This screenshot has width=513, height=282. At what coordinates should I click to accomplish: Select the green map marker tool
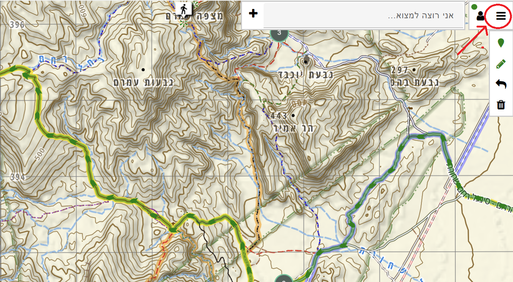[x=501, y=43]
